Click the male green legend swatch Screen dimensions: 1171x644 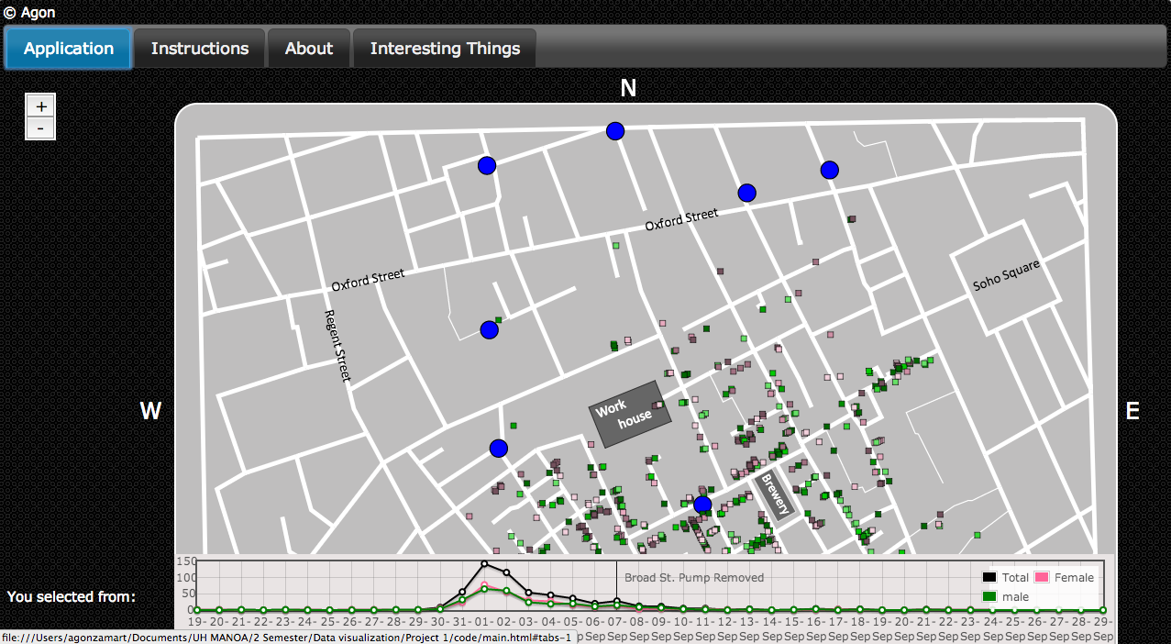989,597
